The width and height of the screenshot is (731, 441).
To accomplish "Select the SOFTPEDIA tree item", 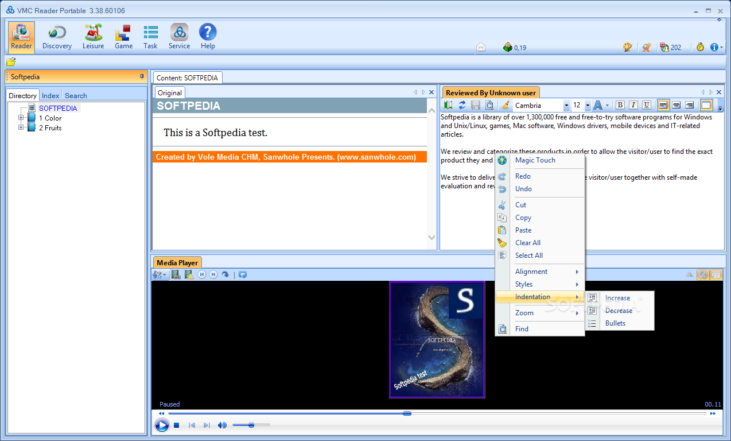I will coord(58,108).
